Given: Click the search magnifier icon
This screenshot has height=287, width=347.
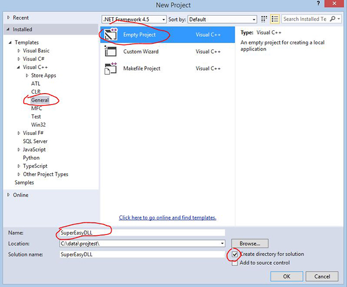Looking at the screenshot, I should coord(332,19).
